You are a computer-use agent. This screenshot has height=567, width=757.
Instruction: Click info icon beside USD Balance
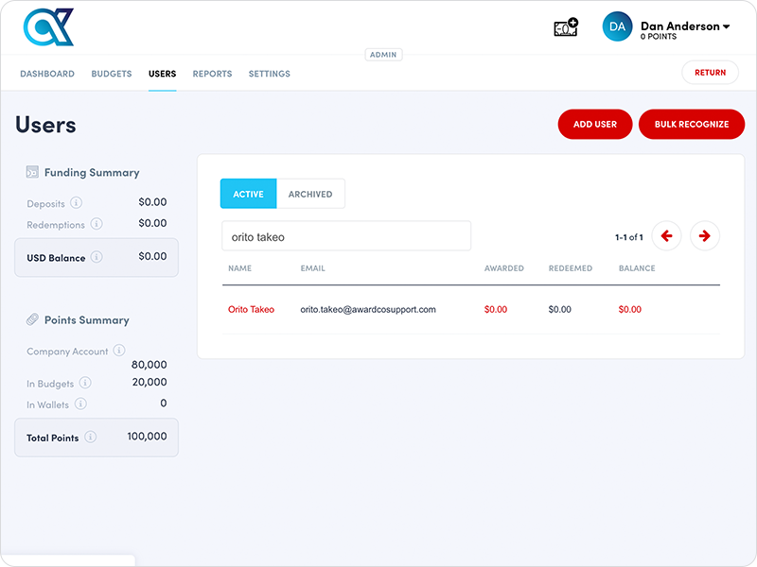[x=97, y=257]
